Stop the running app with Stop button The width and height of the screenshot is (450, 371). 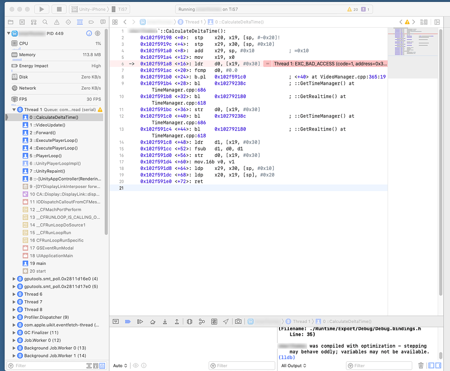(60, 9)
